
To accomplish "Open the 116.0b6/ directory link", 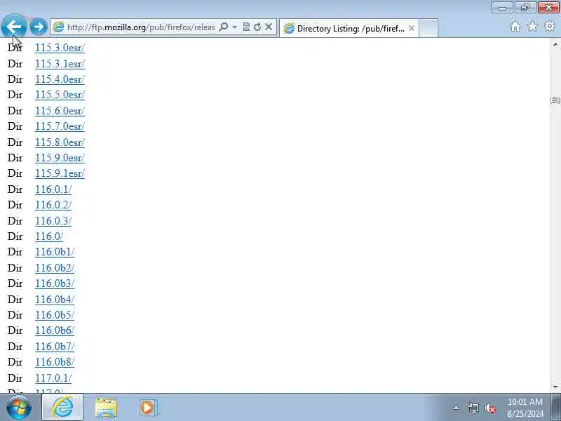I will (55, 330).
